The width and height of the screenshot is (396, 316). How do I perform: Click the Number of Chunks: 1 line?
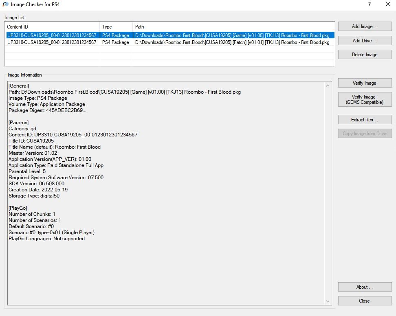[x=32, y=214]
